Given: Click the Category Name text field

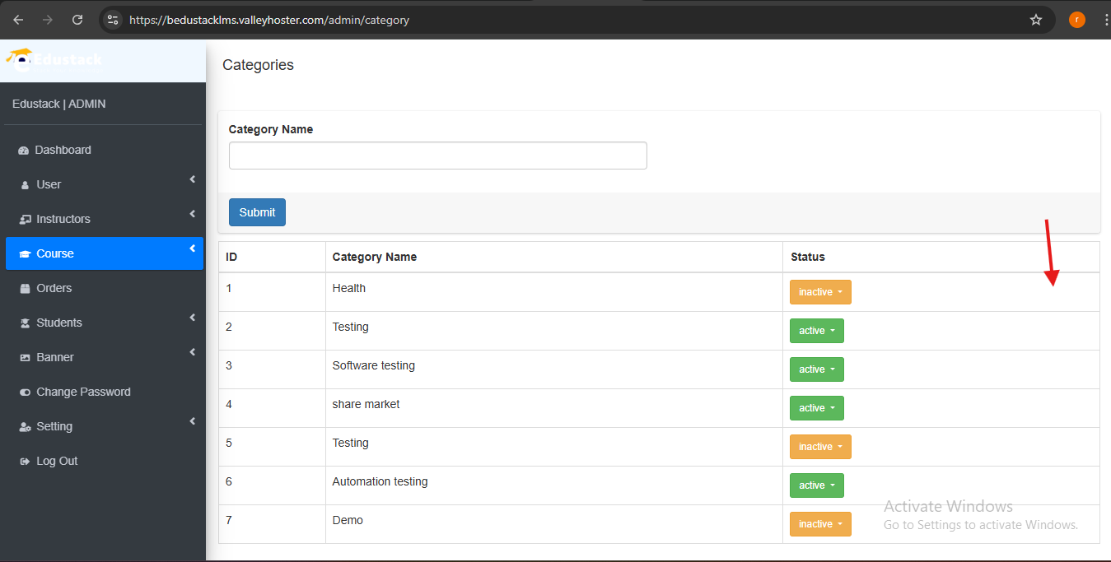Looking at the screenshot, I should pos(437,156).
